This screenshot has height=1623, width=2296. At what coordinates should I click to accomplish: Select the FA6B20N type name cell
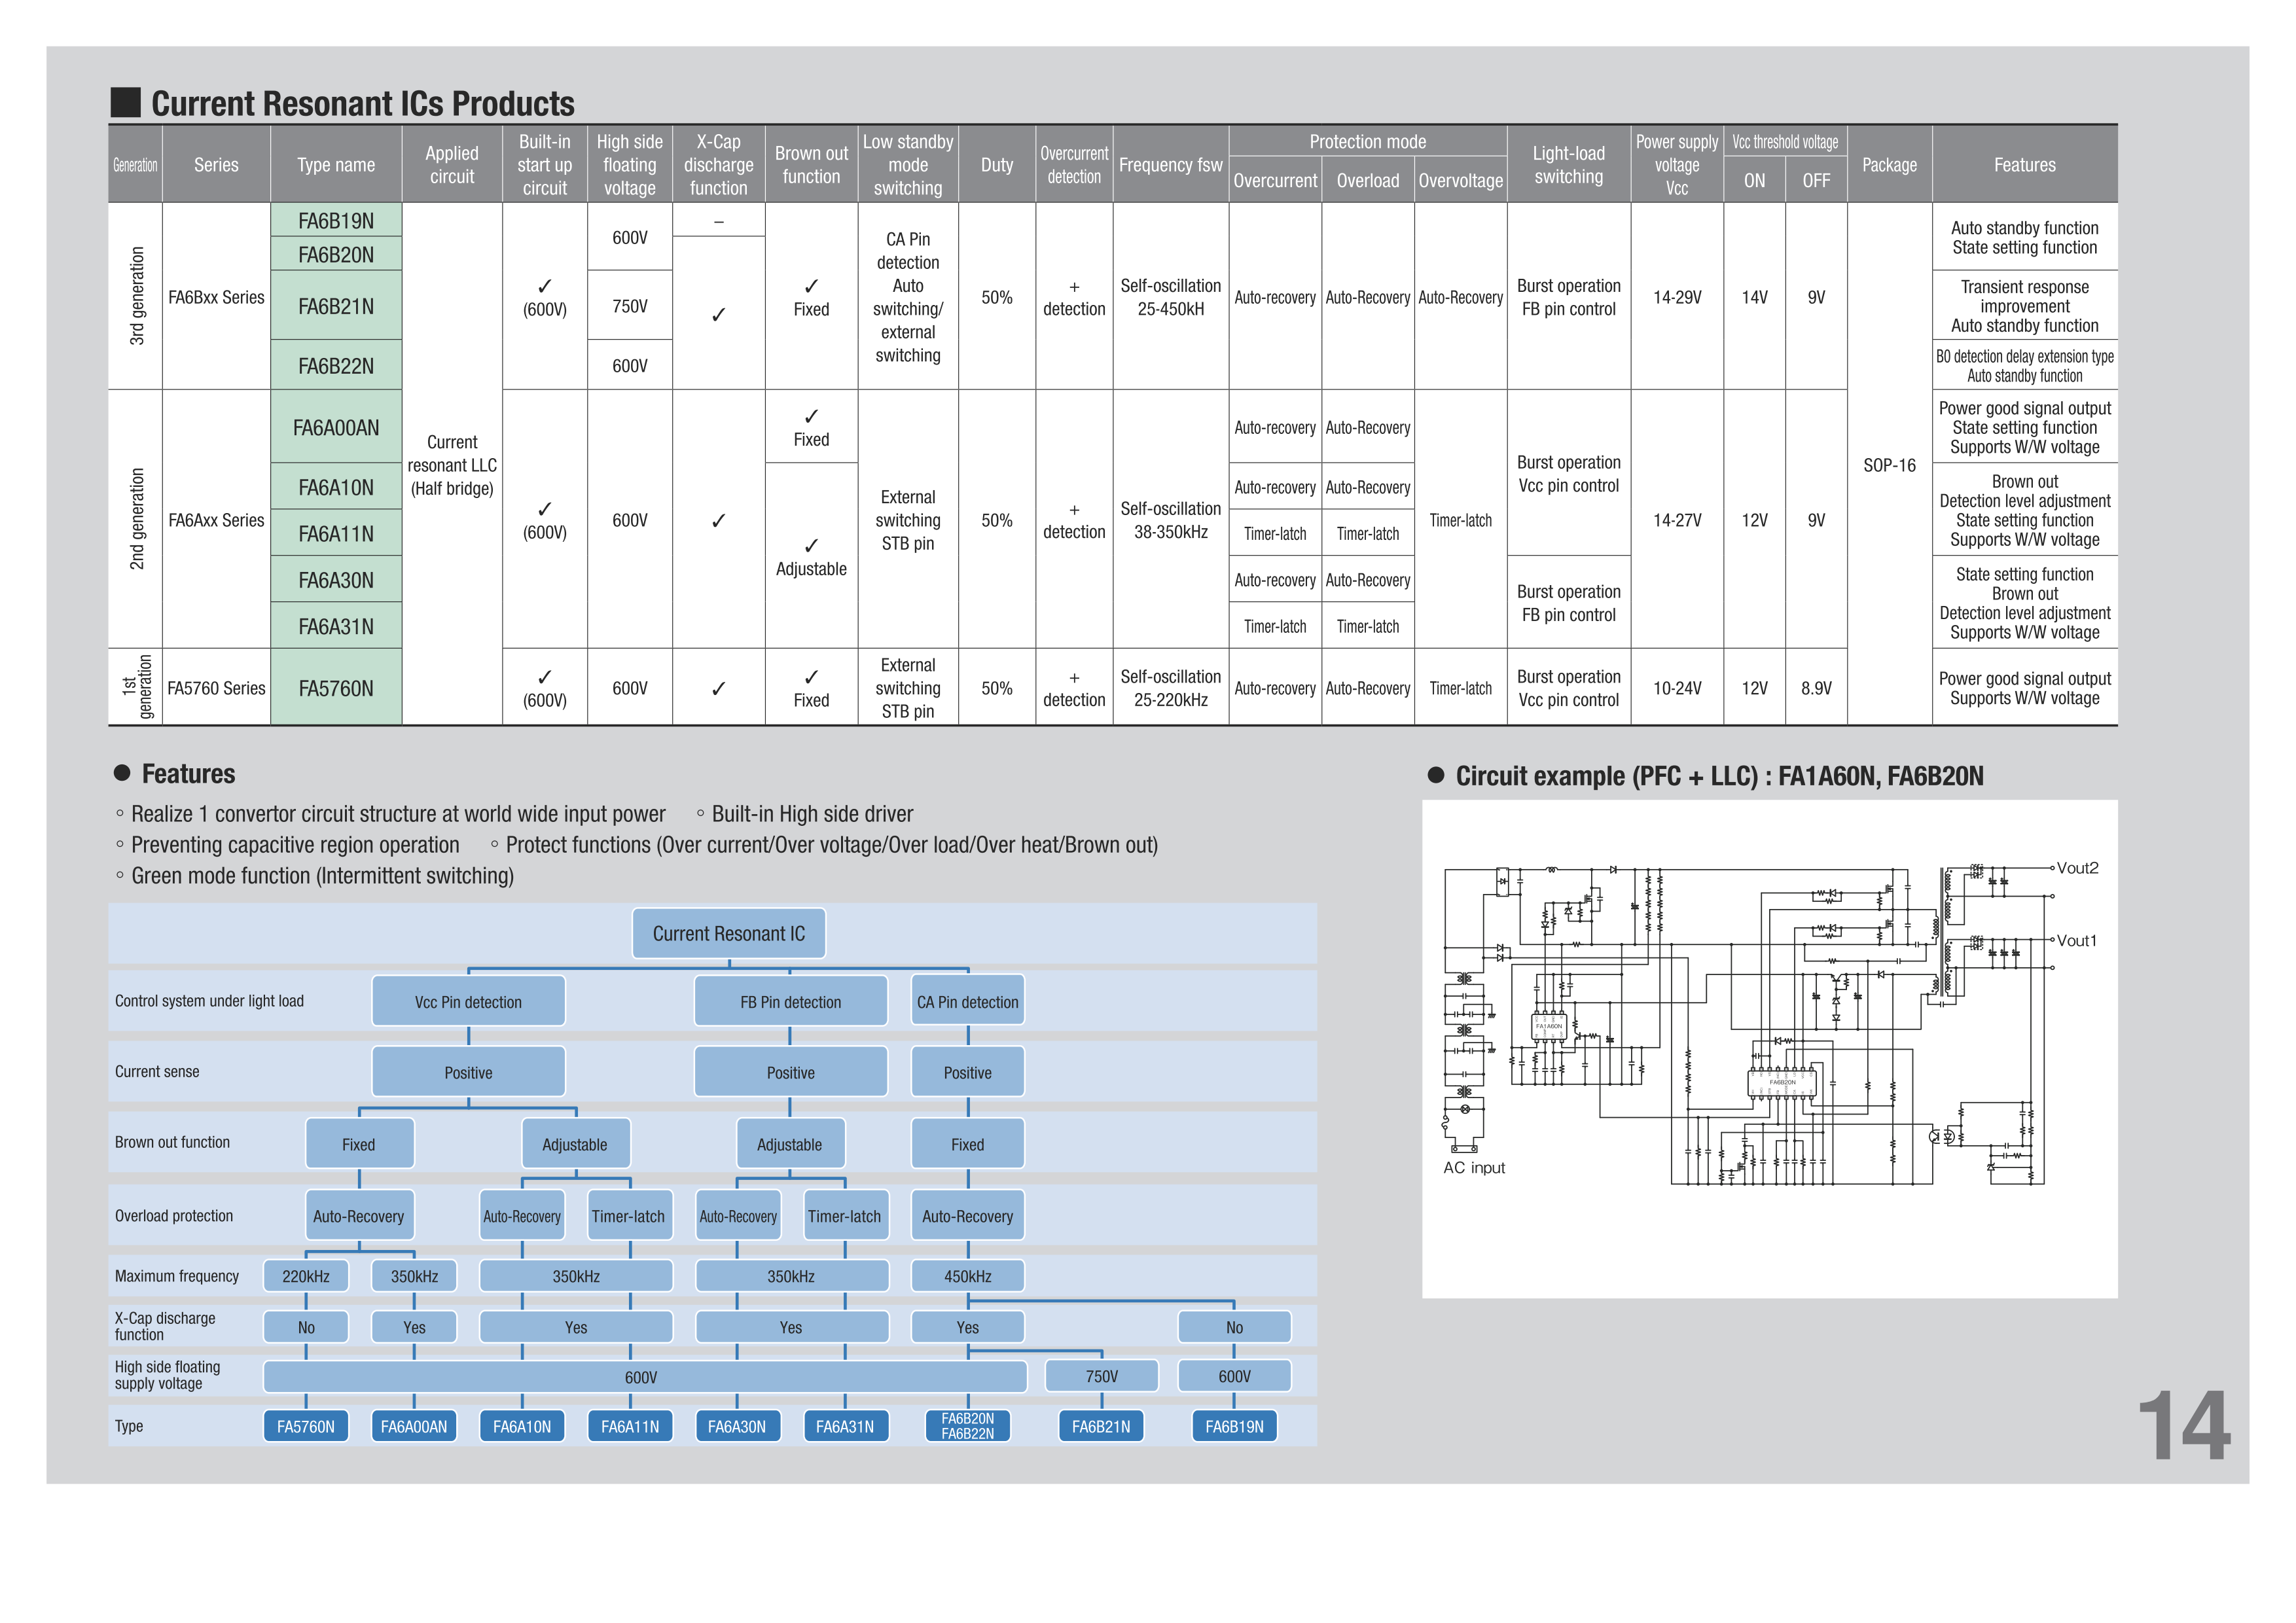click(336, 254)
